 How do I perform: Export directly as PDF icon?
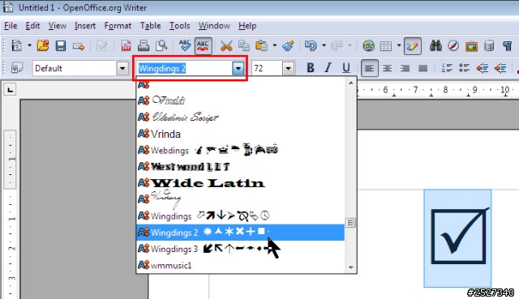(126, 45)
